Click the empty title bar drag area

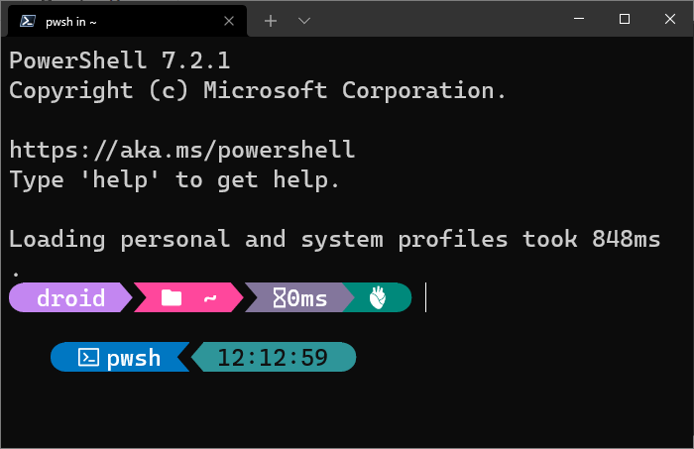pos(438,21)
